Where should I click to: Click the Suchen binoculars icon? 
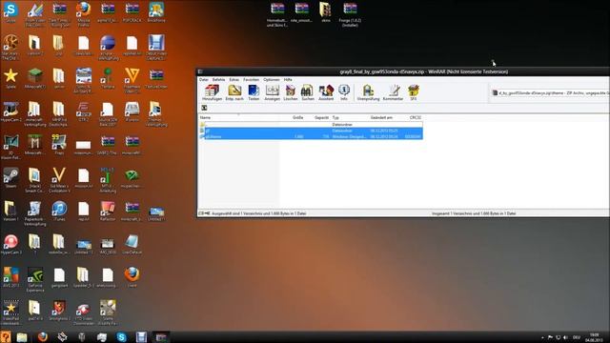pos(307,92)
